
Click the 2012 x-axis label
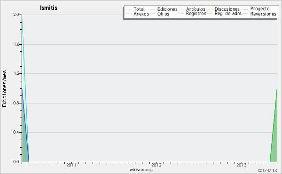click(x=157, y=165)
